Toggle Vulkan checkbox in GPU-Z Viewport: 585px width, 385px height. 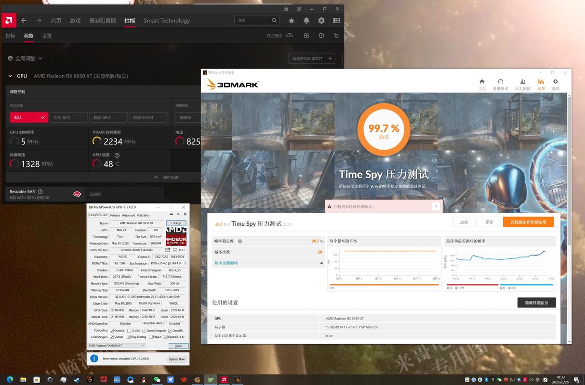112,337
